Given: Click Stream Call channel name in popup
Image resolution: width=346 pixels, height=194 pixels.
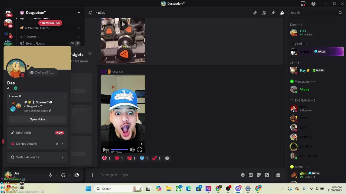Looking at the screenshot, I should click(44, 102).
